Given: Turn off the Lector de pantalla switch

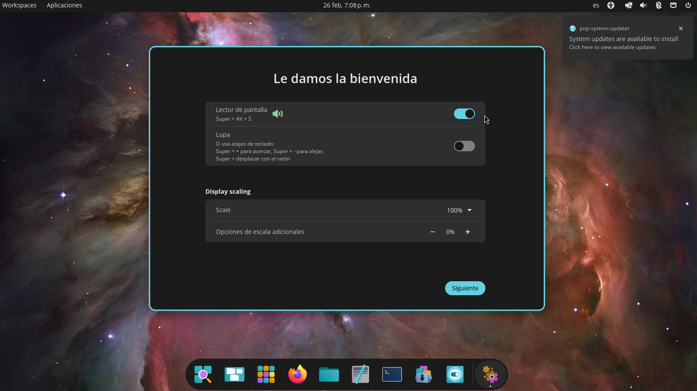Looking at the screenshot, I should (x=464, y=114).
